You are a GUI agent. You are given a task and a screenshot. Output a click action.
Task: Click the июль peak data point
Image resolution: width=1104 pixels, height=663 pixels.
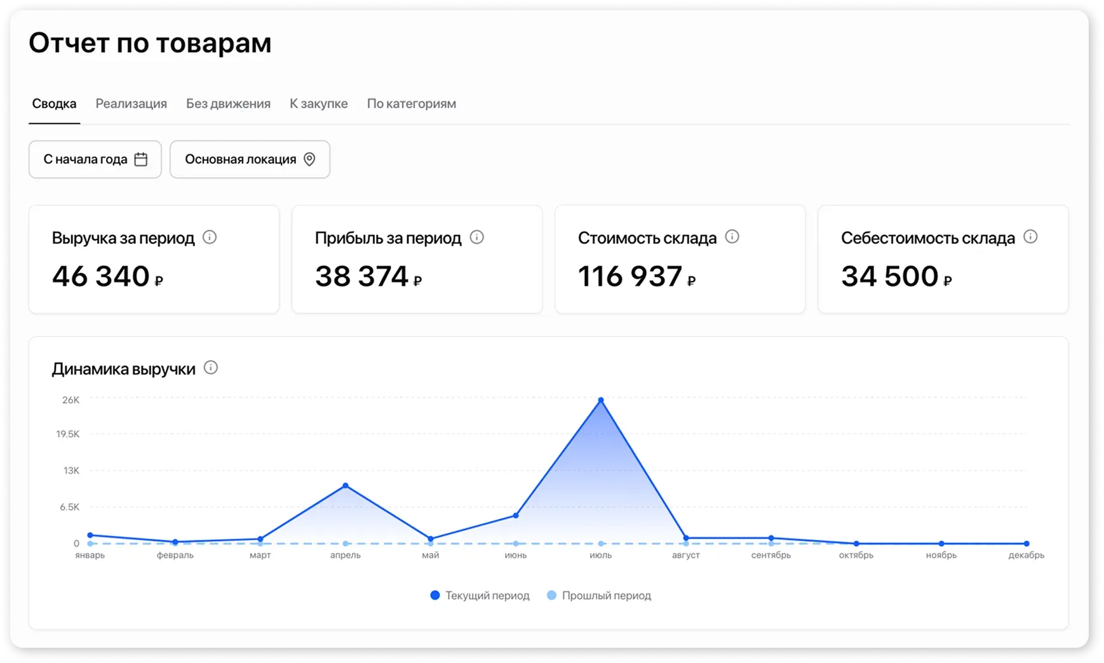601,400
